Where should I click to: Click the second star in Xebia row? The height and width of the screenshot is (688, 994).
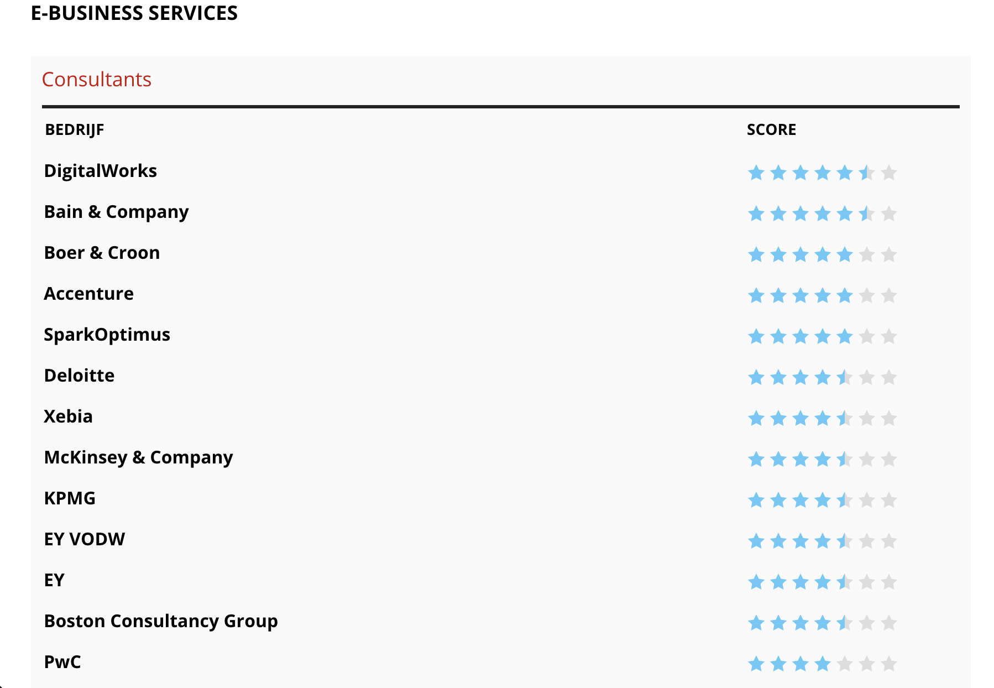click(x=778, y=419)
